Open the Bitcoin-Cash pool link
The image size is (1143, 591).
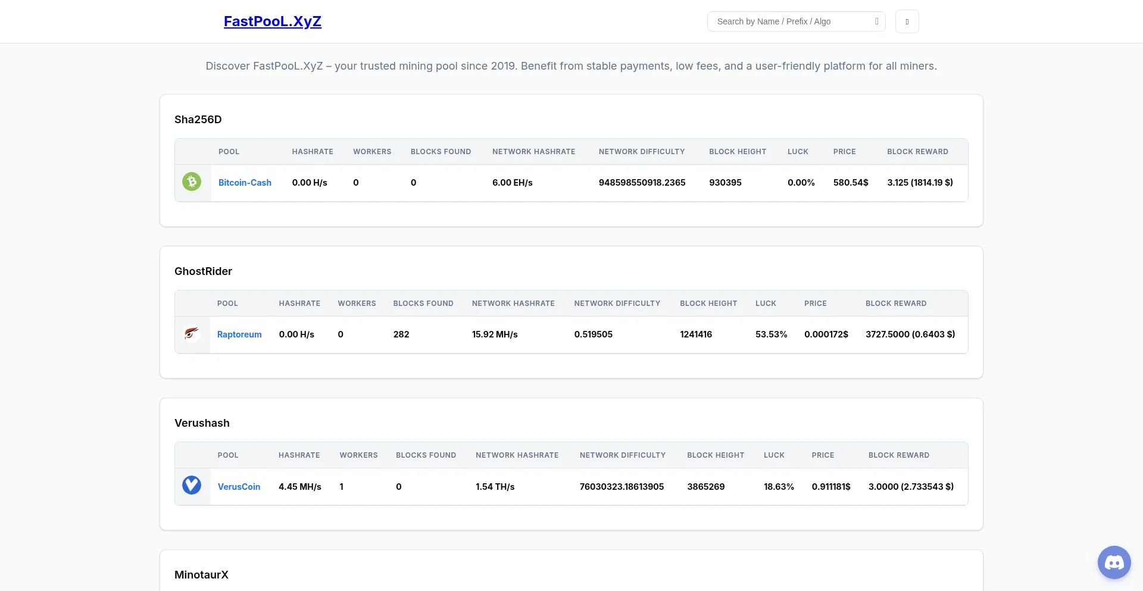(x=245, y=183)
